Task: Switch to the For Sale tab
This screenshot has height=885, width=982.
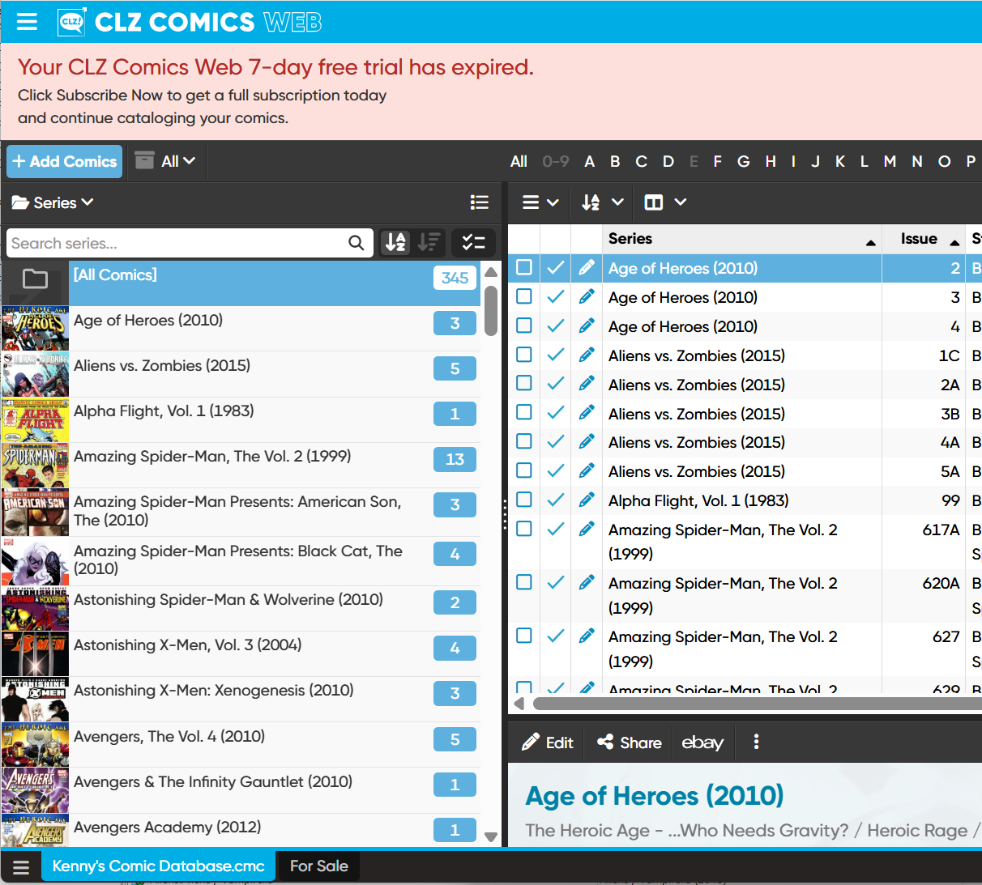Action: (318, 866)
